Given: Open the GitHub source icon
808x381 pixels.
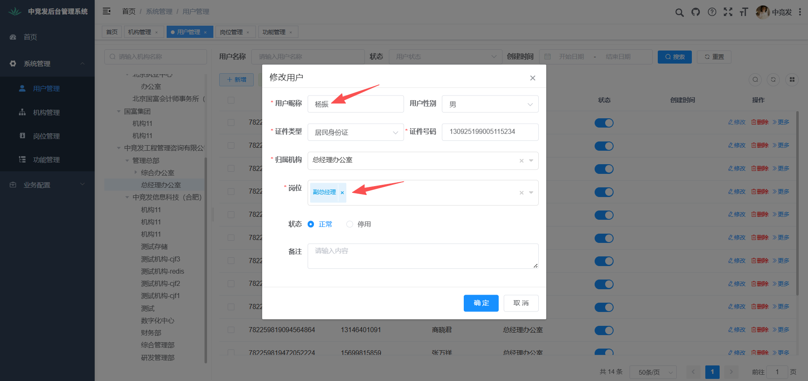Looking at the screenshot, I should click(696, 12).
